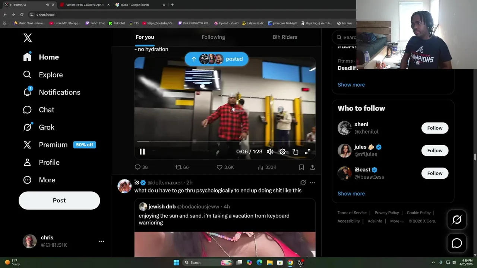Pause the playing video
This screenshot has width=477, height=268.
tap(142, 151)
